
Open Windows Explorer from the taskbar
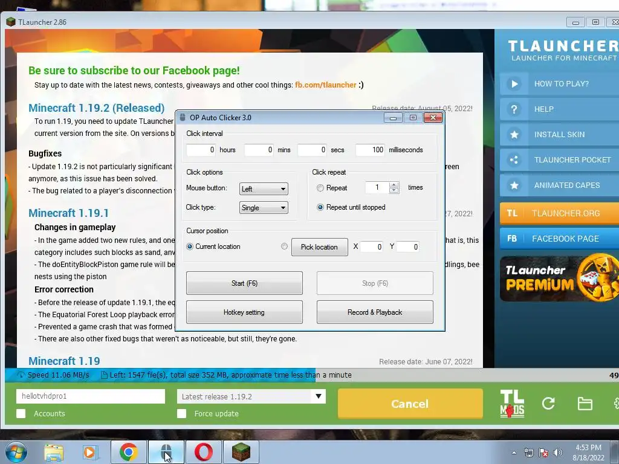click(x=54, y=452)
